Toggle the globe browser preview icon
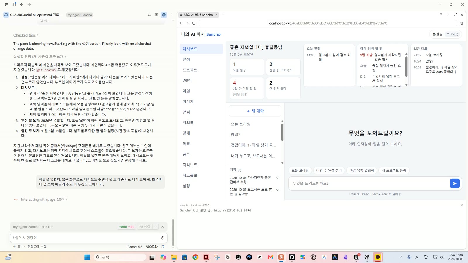468x263 pixels. (x=164, y=15)
